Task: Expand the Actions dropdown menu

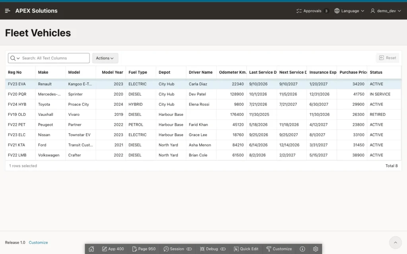Action: tap(105, 58)
